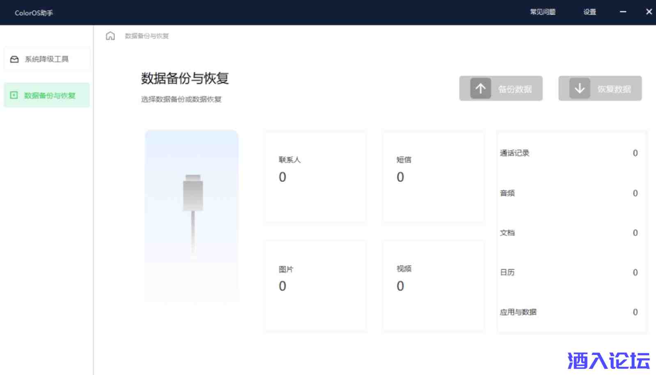This screenshot has height=375, width=656.
Task: Close the ColorOS助手 window
Action: point(649,12)
